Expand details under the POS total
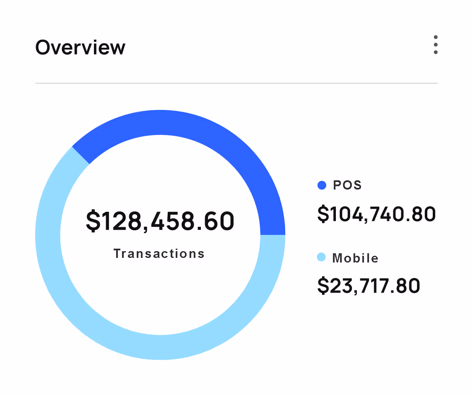Screen dimensions: 473x395 (376, 214)
